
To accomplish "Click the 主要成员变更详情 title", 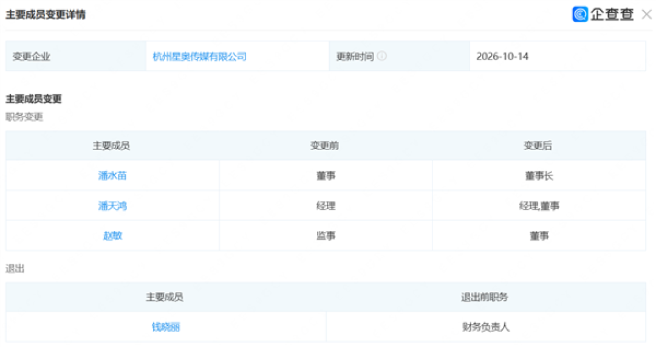I will pyautogui.click(x=45, y=14).
